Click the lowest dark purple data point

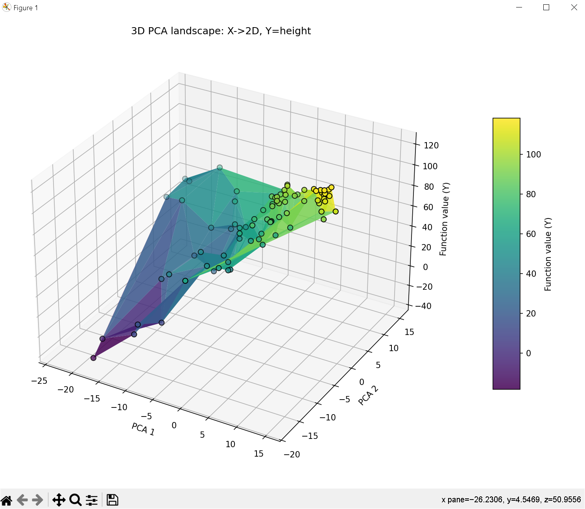[x=93, y=358]
